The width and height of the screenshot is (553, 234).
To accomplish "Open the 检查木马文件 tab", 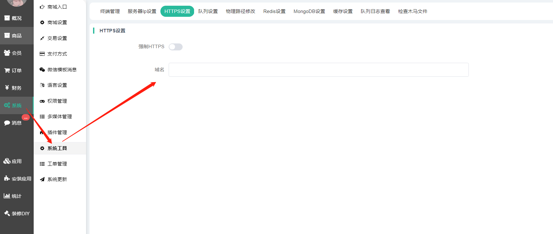I will tap(413, 11).
